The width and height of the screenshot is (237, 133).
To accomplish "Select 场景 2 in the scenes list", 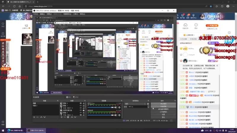I will click(46, 106).
